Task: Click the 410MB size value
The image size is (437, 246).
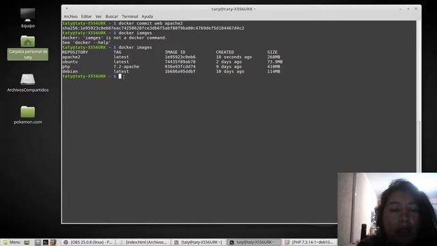Action: coord(274,67)
